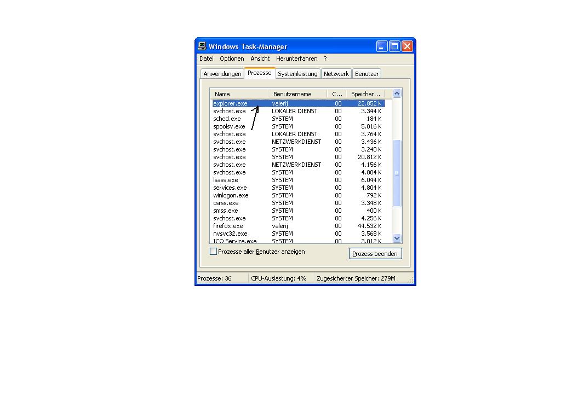This screenshot has height=420, width=561.
Task: Select the firefox.exe process
Action: pos(299,226)
